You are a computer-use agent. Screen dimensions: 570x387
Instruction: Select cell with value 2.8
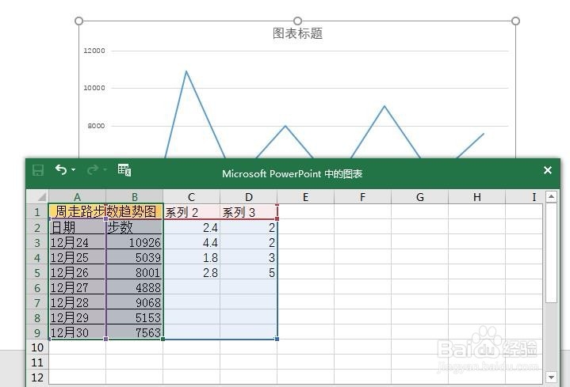pos(192,272)
